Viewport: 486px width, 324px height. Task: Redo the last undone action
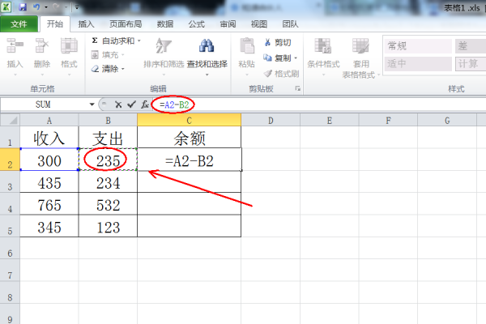[56, 6]
